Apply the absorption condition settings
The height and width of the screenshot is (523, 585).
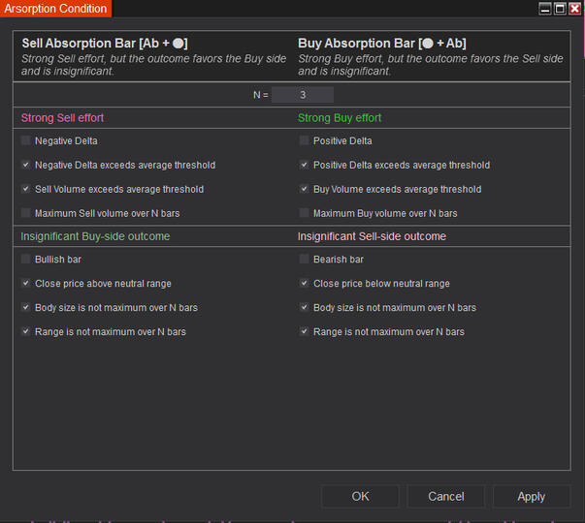click(531, 496)
